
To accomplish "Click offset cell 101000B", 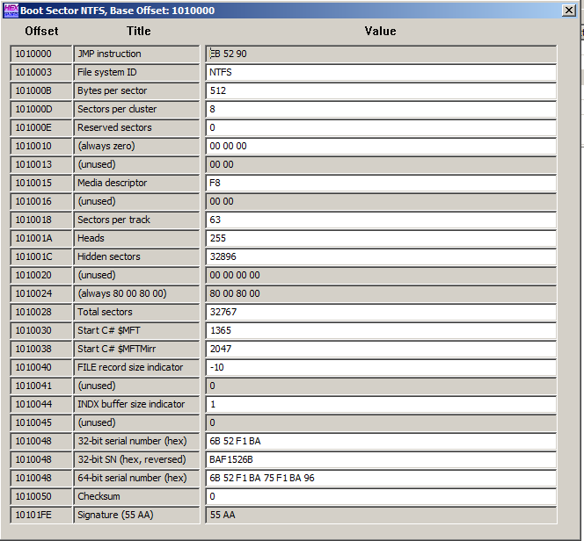I will tap(41, 90).
